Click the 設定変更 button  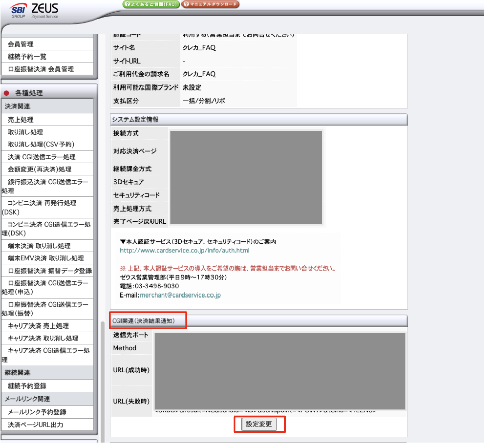[x=259, y=424]
